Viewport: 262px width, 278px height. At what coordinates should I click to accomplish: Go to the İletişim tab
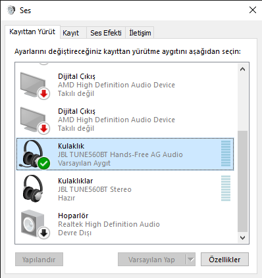(140, 33)
